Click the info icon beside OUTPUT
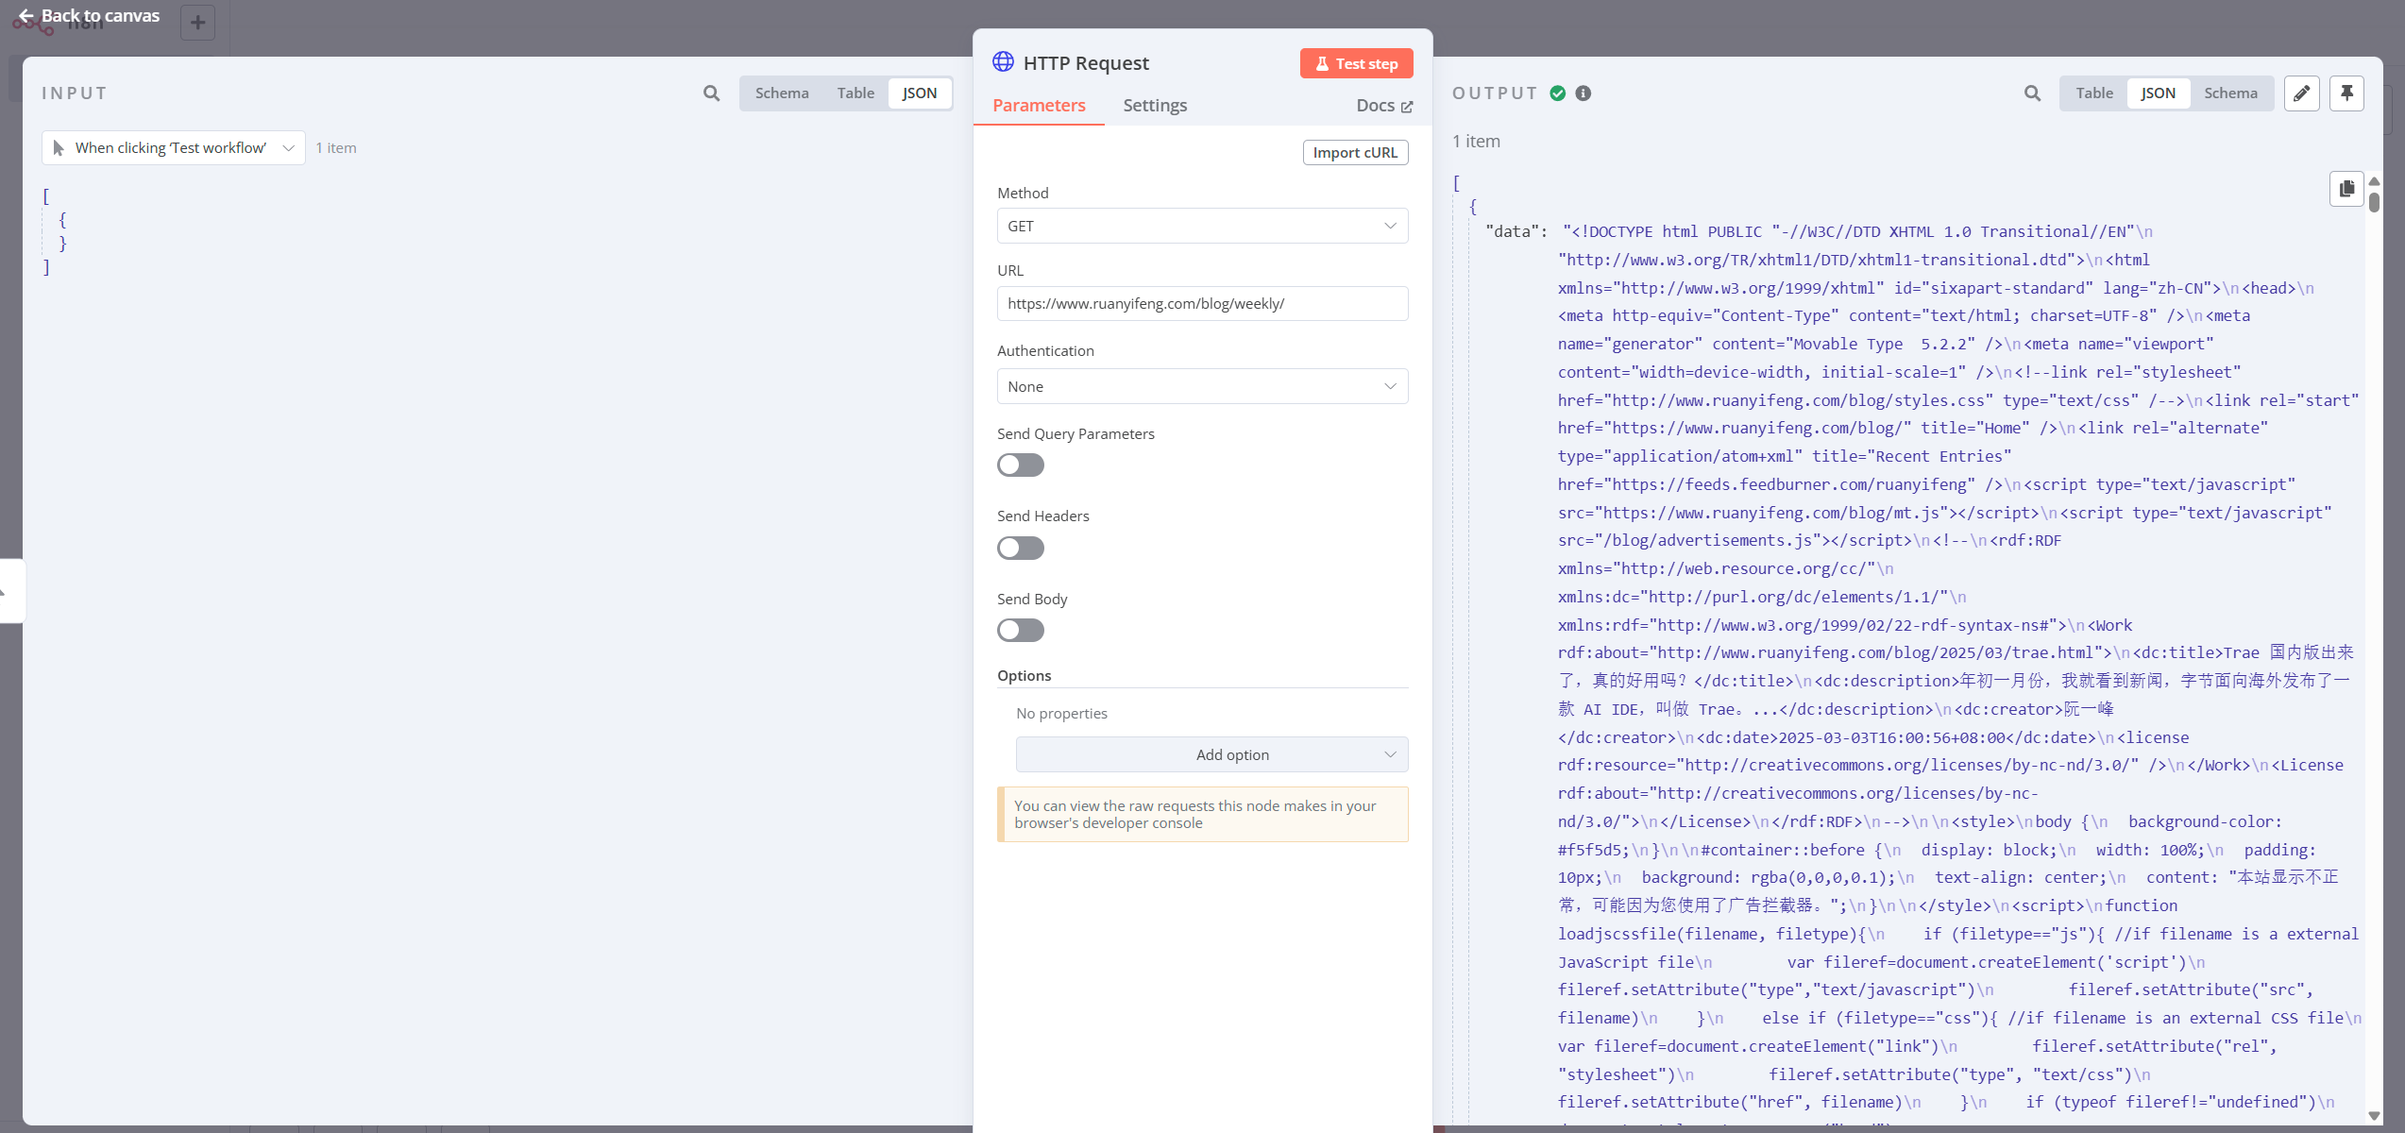Viewport: 2405px width, 1133px height. pyautogui.click(x=1584, y=93)
